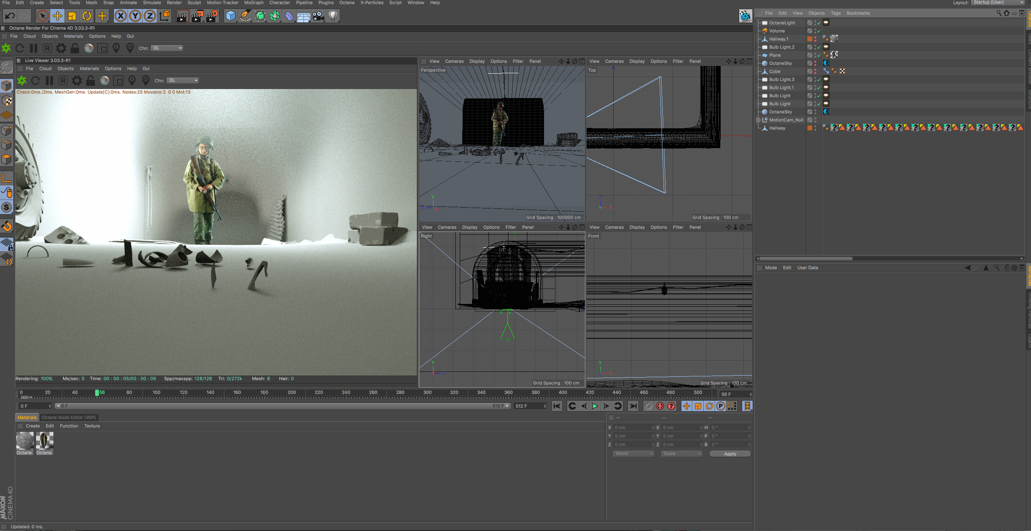Click the Live Viewer lock icon

pyautogui.click(x=90, y=81)
